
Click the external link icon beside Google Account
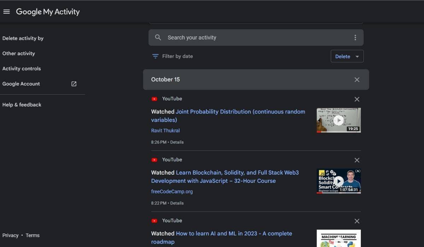(x=74, y=84)
